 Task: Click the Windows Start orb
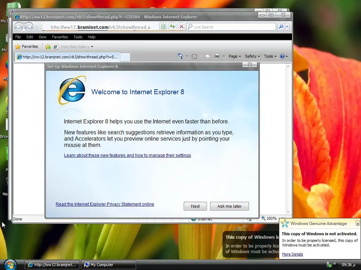coord(10,265)
